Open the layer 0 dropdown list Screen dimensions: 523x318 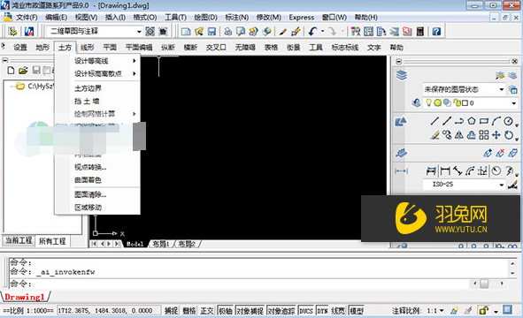coord(513,103)
